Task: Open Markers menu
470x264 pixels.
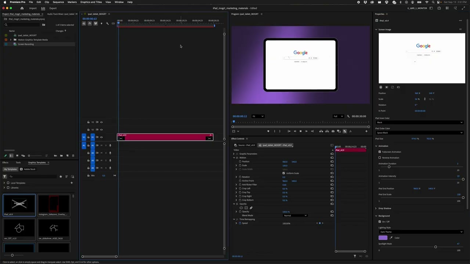Action: click(72, 2)
